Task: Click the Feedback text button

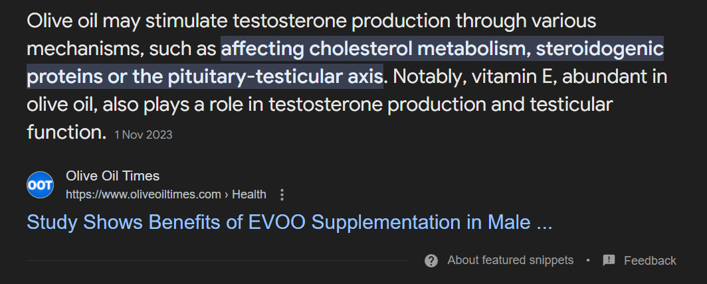Action: point(649,261)
